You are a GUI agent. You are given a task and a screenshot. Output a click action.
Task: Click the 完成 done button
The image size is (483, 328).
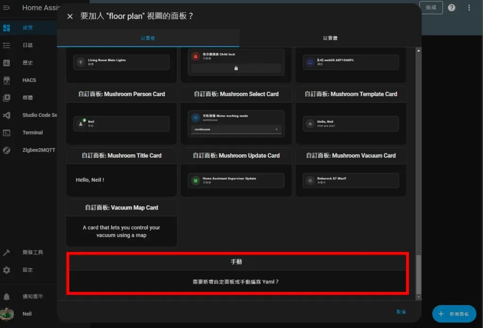tap(431, 8)
